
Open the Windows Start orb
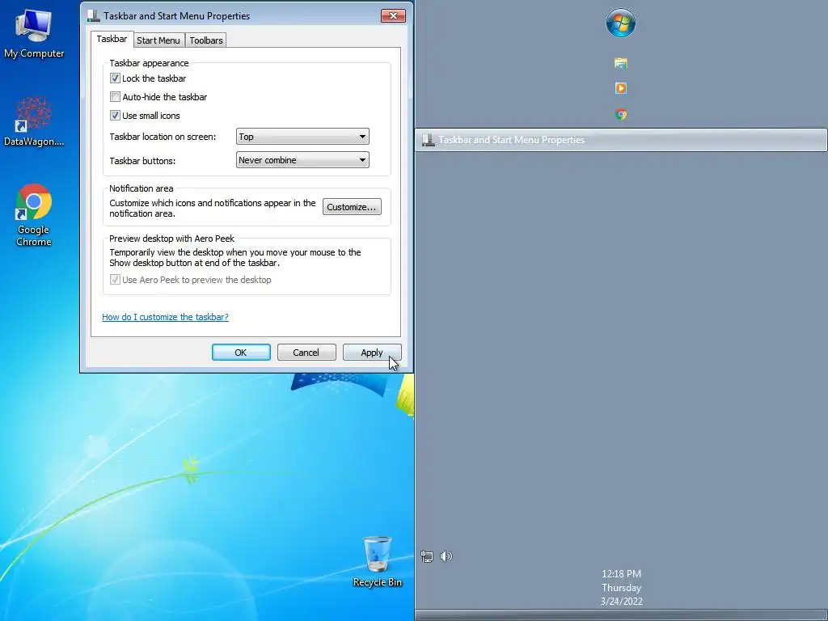[x=620, y=23]
